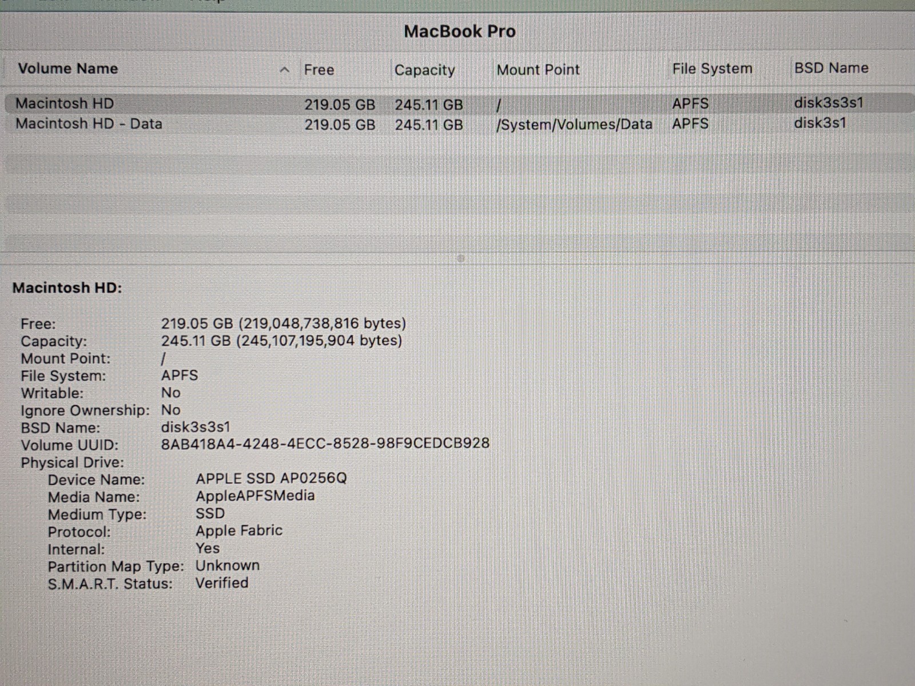This screenshot has width=915, height=686.
Task: Click the 219.05 GB free cell in the Macintosh HD row
Action: pyautogui.click(x=340, y=105)
